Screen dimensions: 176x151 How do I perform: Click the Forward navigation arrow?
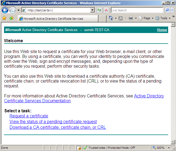pyautogui.click(x=12, y=10)
